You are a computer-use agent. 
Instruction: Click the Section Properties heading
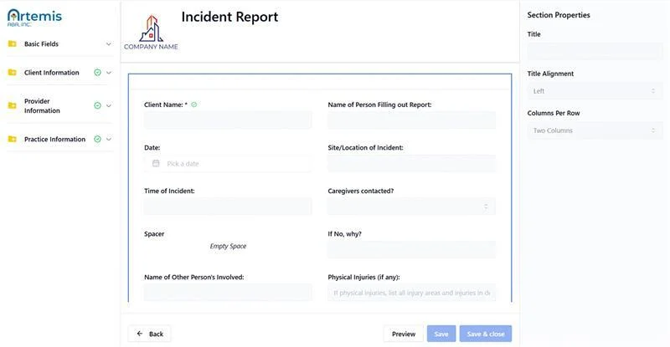tap(559, 15)
